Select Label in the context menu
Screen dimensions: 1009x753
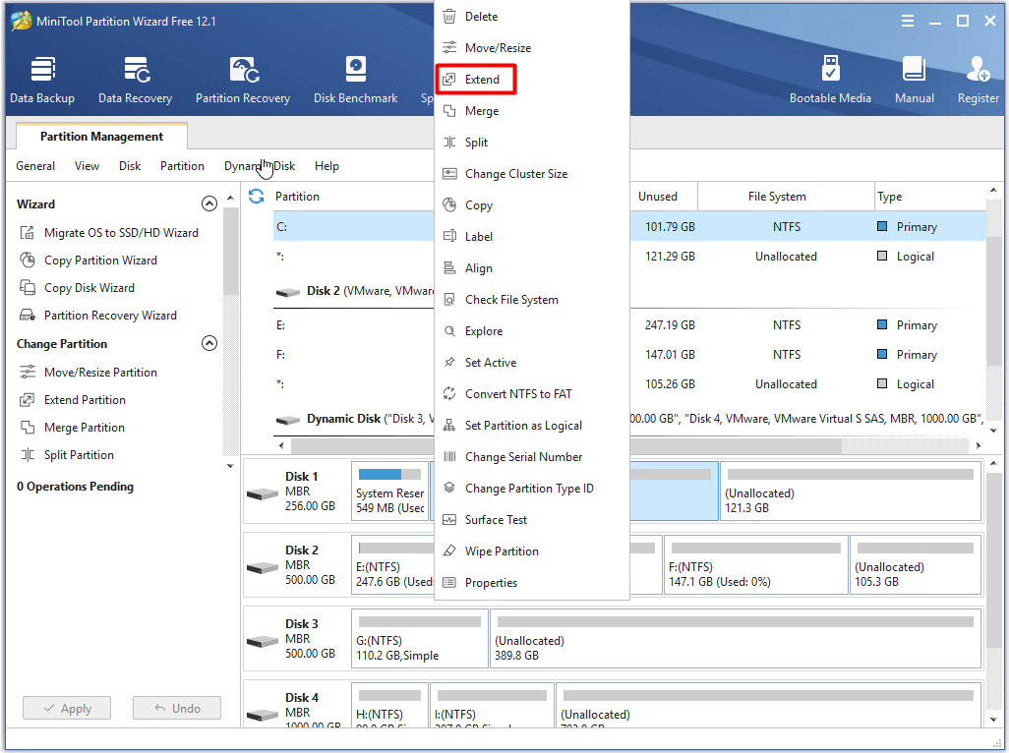pyautogui.click(x=531, y=237)
